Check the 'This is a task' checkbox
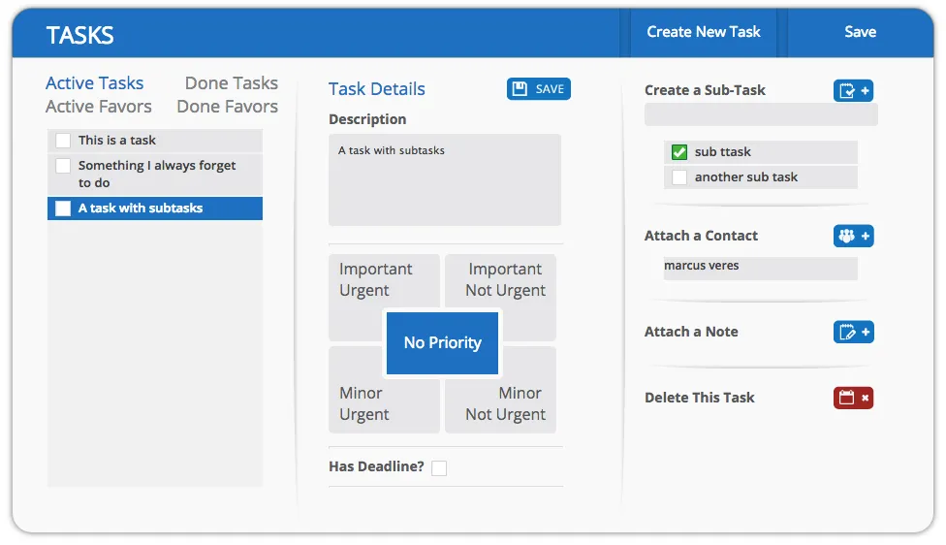Image resolution: width=946 pixels, height=545 pixels. click(x=63, y=141)
